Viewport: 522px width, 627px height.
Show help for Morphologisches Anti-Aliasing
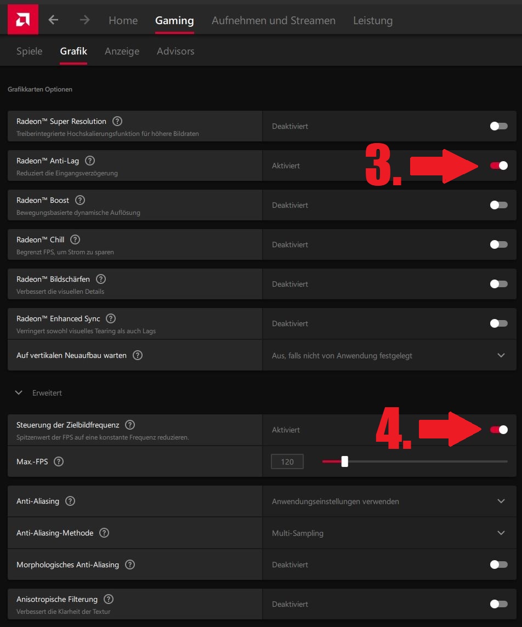point(130,565)
